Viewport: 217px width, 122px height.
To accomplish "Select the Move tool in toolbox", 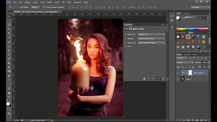I will 9,17.
